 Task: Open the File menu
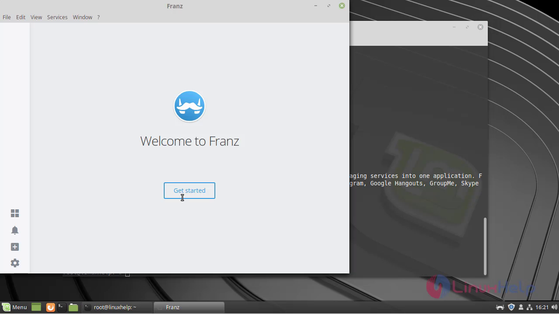tap(7, 17)
